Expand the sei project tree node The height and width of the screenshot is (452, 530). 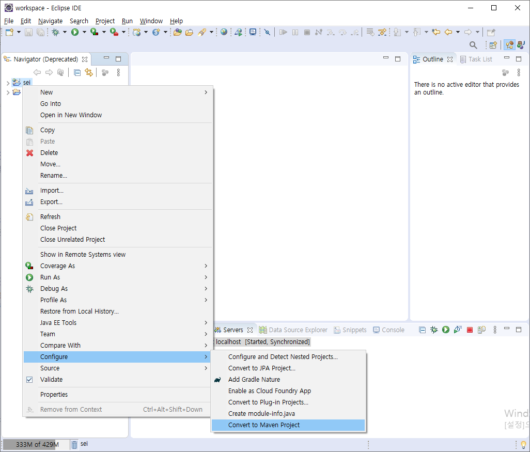point(8,83)
